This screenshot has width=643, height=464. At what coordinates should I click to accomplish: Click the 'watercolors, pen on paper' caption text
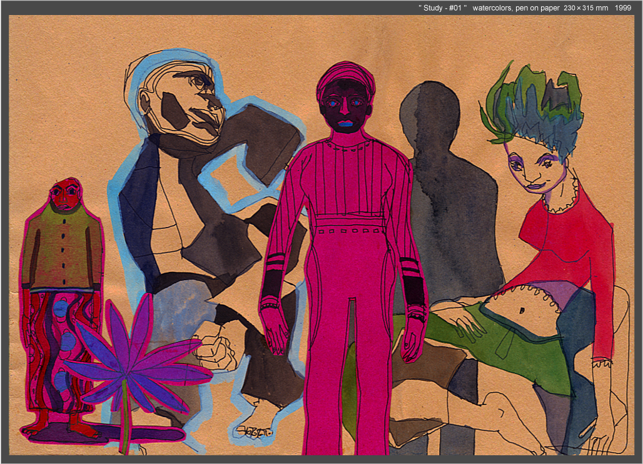(x=516, y=8)
